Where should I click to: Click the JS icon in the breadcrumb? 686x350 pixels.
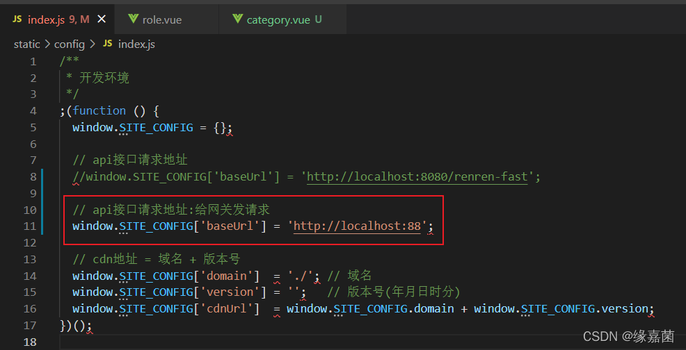click(108, 44)
